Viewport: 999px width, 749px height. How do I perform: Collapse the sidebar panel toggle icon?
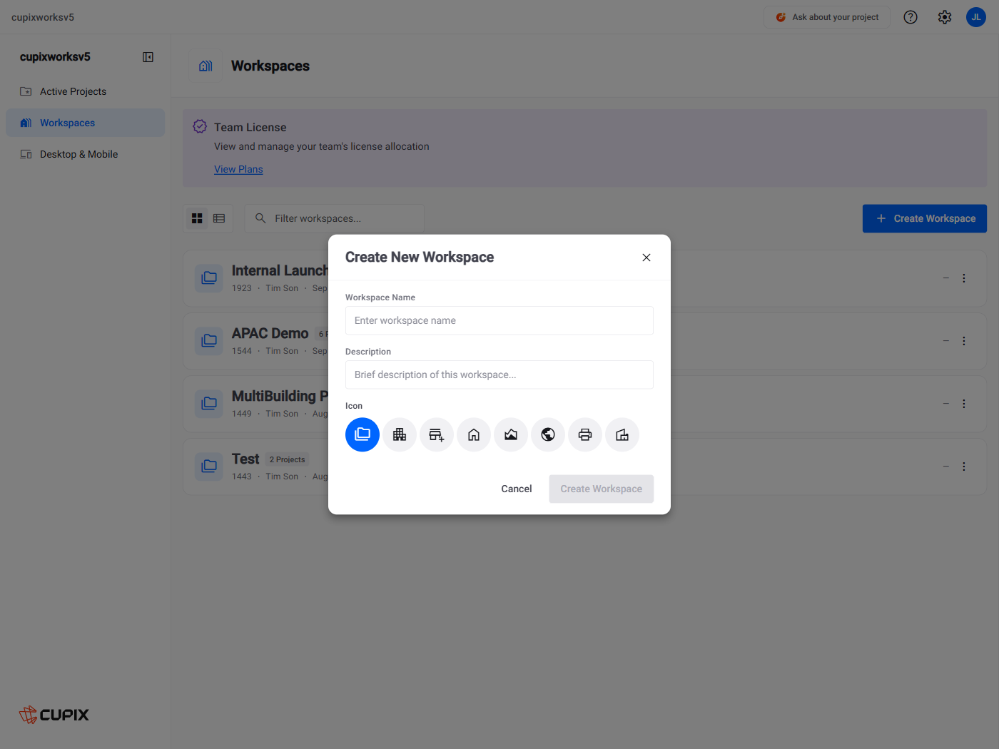pyautogui.click(x=148, y=57)
